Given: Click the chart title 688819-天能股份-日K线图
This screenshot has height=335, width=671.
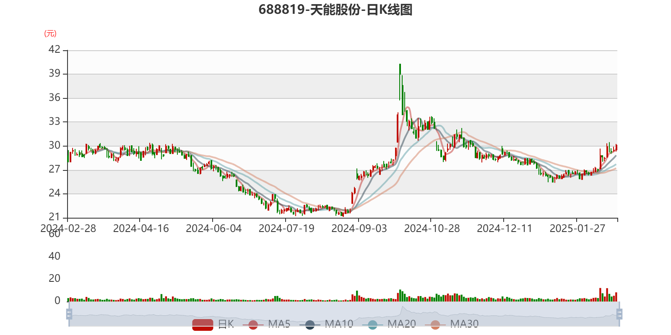Looking at the screenshot, I should [x=335, y=10].
